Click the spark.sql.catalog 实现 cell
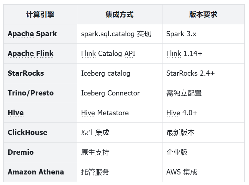This screenshot has width=249, height=185. [116, 34]
